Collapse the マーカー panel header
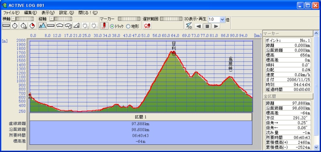The image size is (321, 152). point(288,34)
